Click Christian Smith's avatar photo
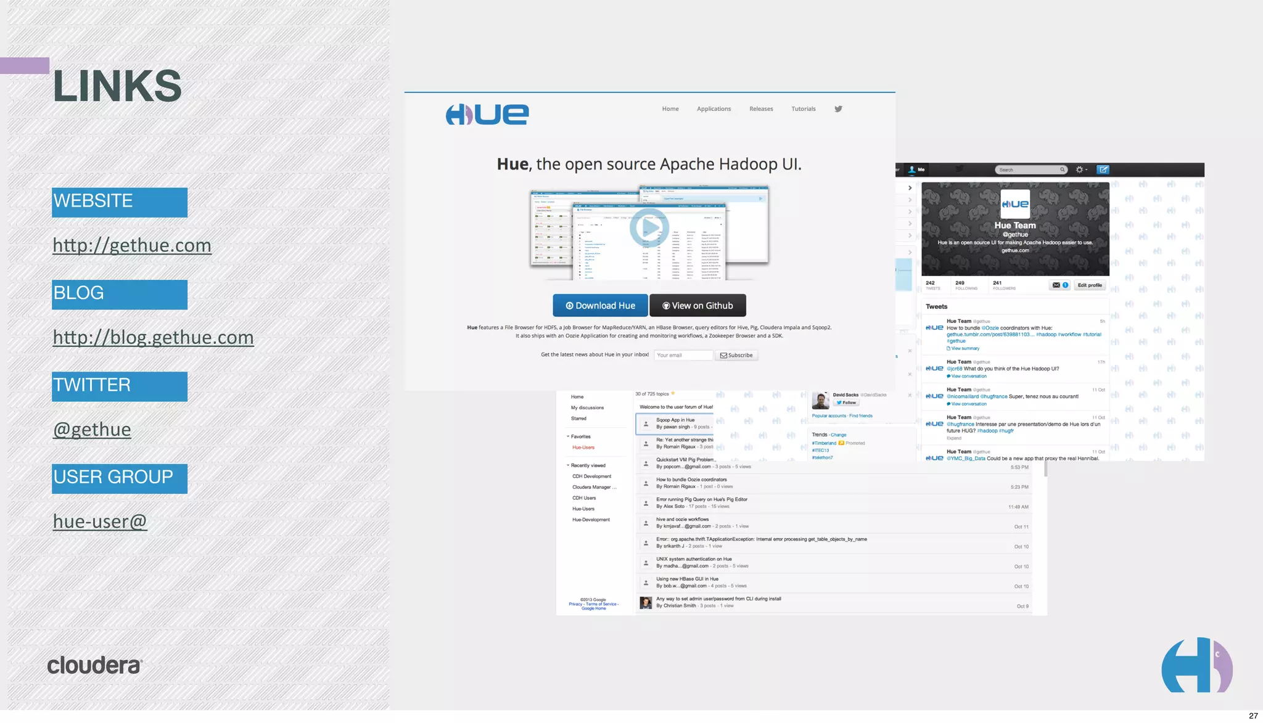Screen dimensions: 1263x723 pos(646,603)
